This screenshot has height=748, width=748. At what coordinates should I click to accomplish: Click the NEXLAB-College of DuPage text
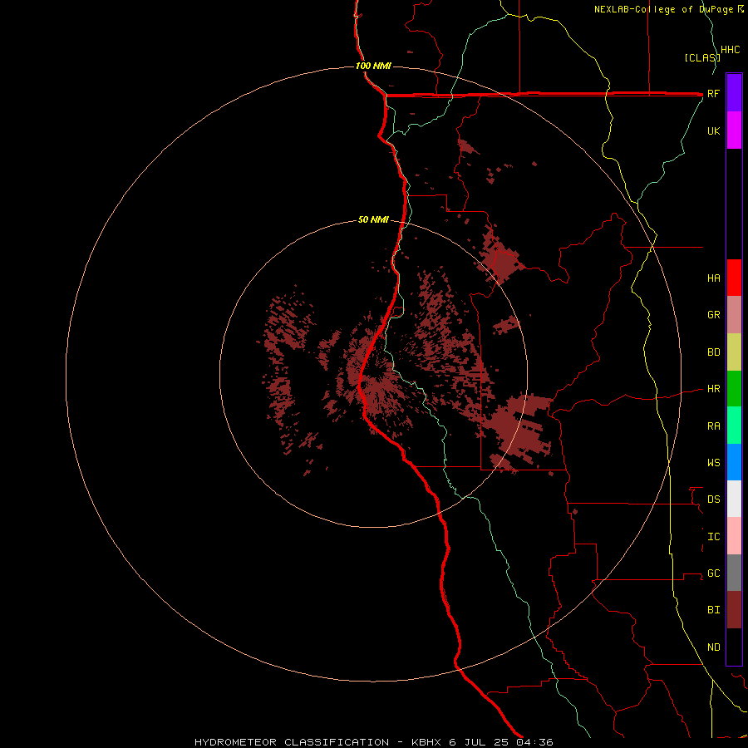point(664,9)
